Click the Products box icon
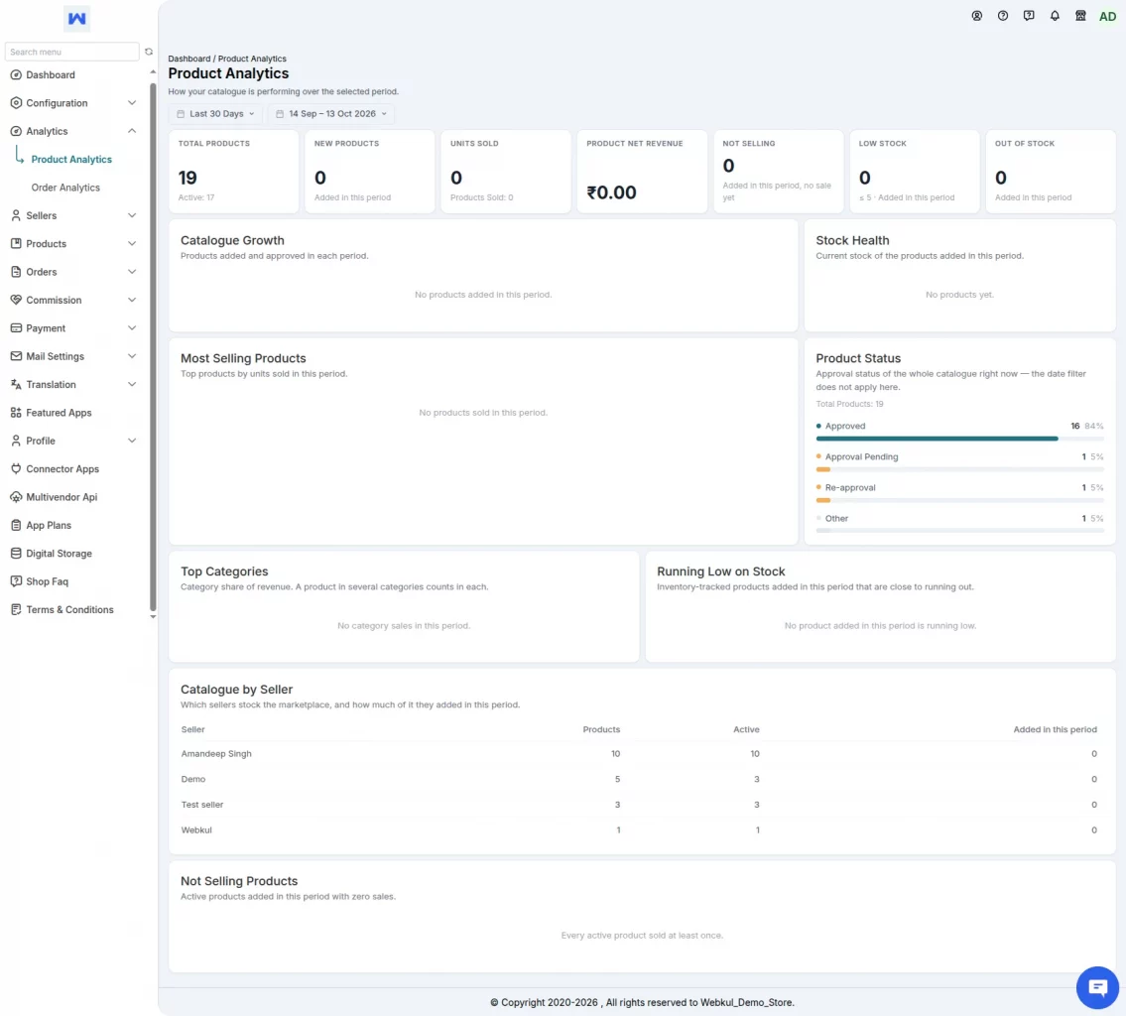This screenshot has width=1126, height=1016. click(16, 243)
